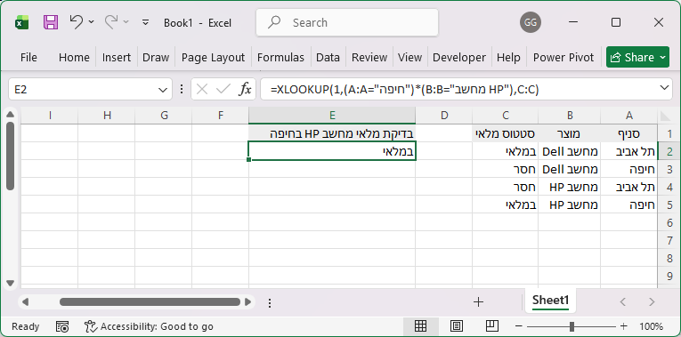Open the Formulas ribbon tab
681x337 pixels.
click(x=280, y=57)
